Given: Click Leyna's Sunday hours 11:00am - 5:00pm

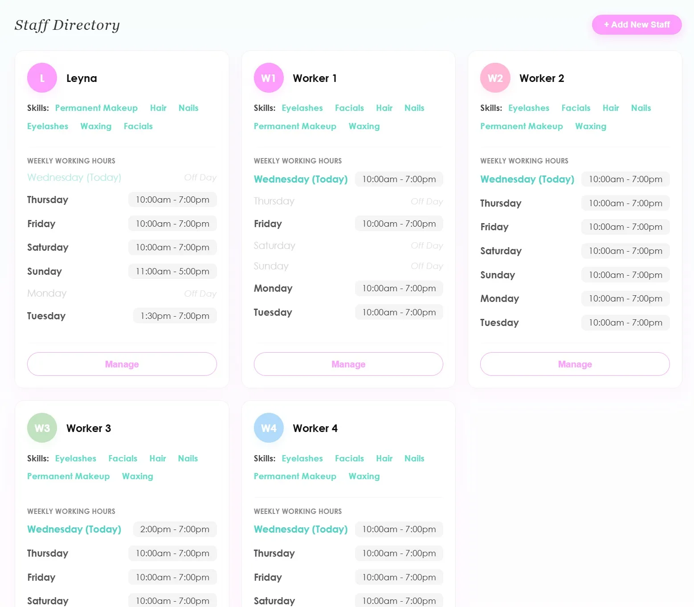Looking at the screenshot, I should point(172,271).
